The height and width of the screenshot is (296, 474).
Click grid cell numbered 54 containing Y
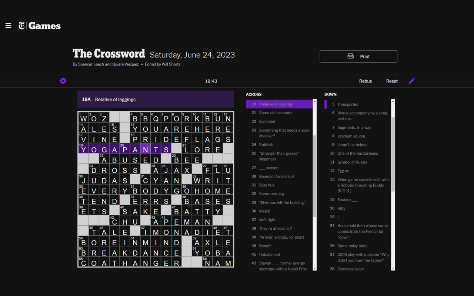[x=197, y=252]
